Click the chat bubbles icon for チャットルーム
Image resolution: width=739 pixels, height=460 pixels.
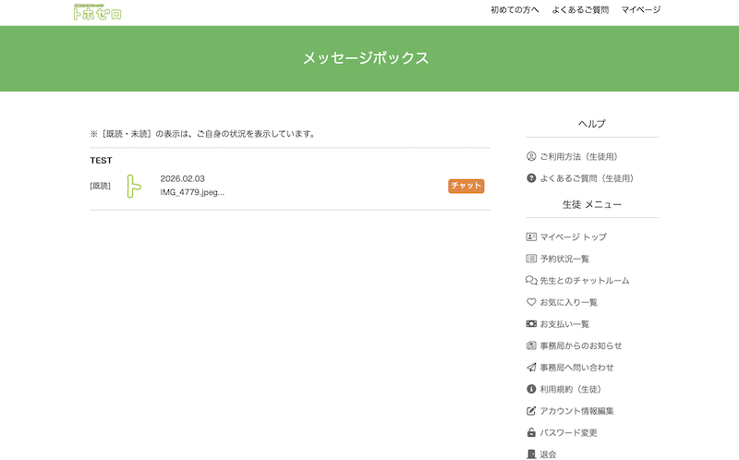(531, 281)
